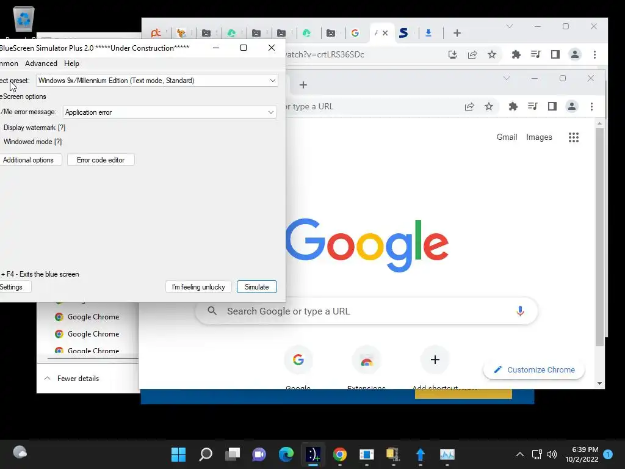The height and width of the screenshot is (469, 625).
Task: Open media controls icon in the Google new-tab window
Action: pos(532,106)
